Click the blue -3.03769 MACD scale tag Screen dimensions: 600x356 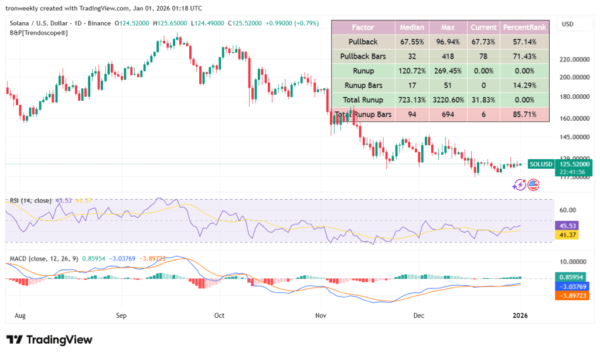tap(572, 286)
